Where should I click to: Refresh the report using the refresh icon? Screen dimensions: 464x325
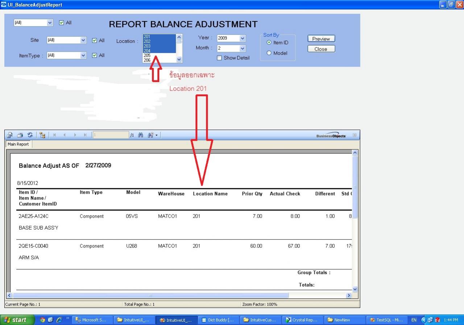(x=30, y=135)
